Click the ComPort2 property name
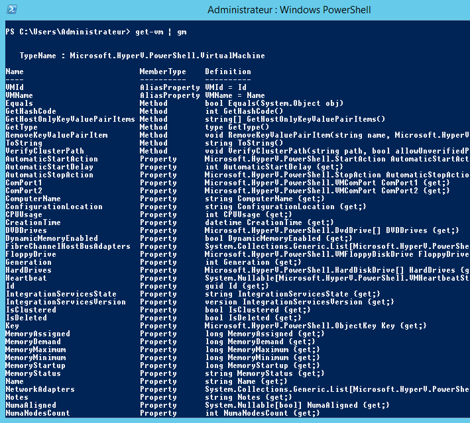 point(24,191)
